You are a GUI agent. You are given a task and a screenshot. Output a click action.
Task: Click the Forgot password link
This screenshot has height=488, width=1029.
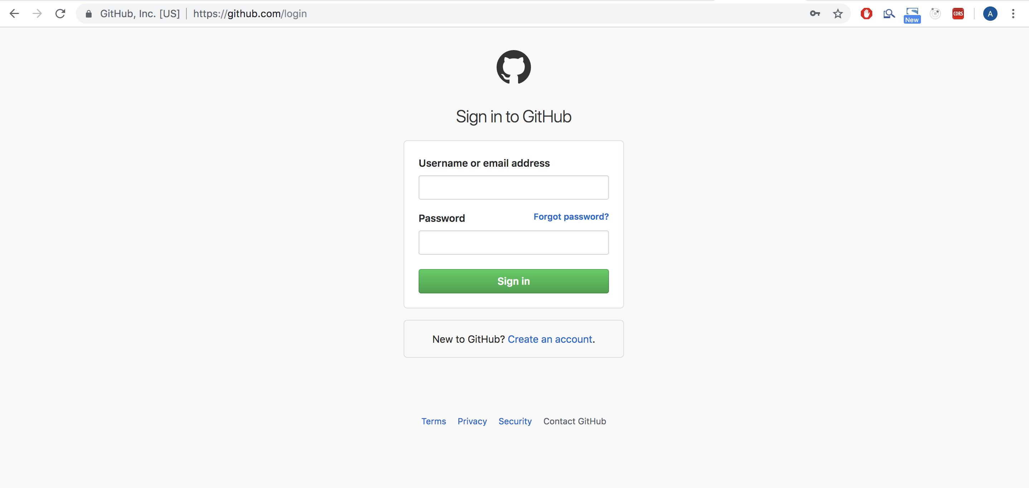click(571, 216)
